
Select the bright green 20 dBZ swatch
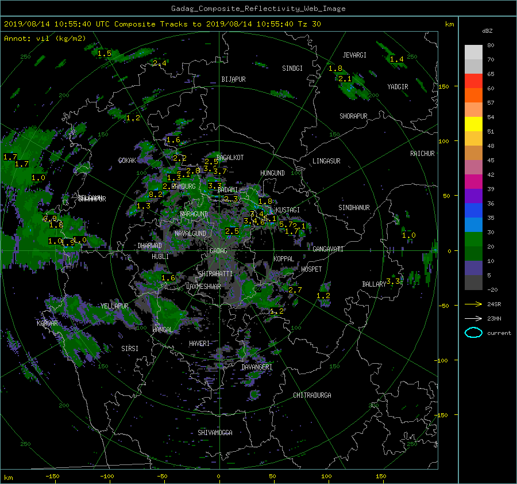coord(473,239)
